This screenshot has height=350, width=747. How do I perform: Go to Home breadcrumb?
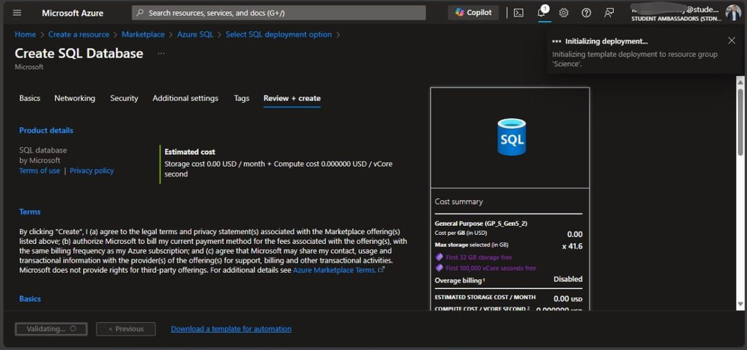tap(25, 34)
